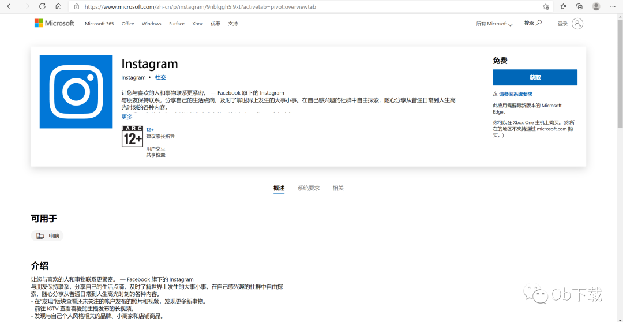Image resolution: width=623 pixels, height=322 pixels.
Task: Open the browser home icon
Action: 58,7
